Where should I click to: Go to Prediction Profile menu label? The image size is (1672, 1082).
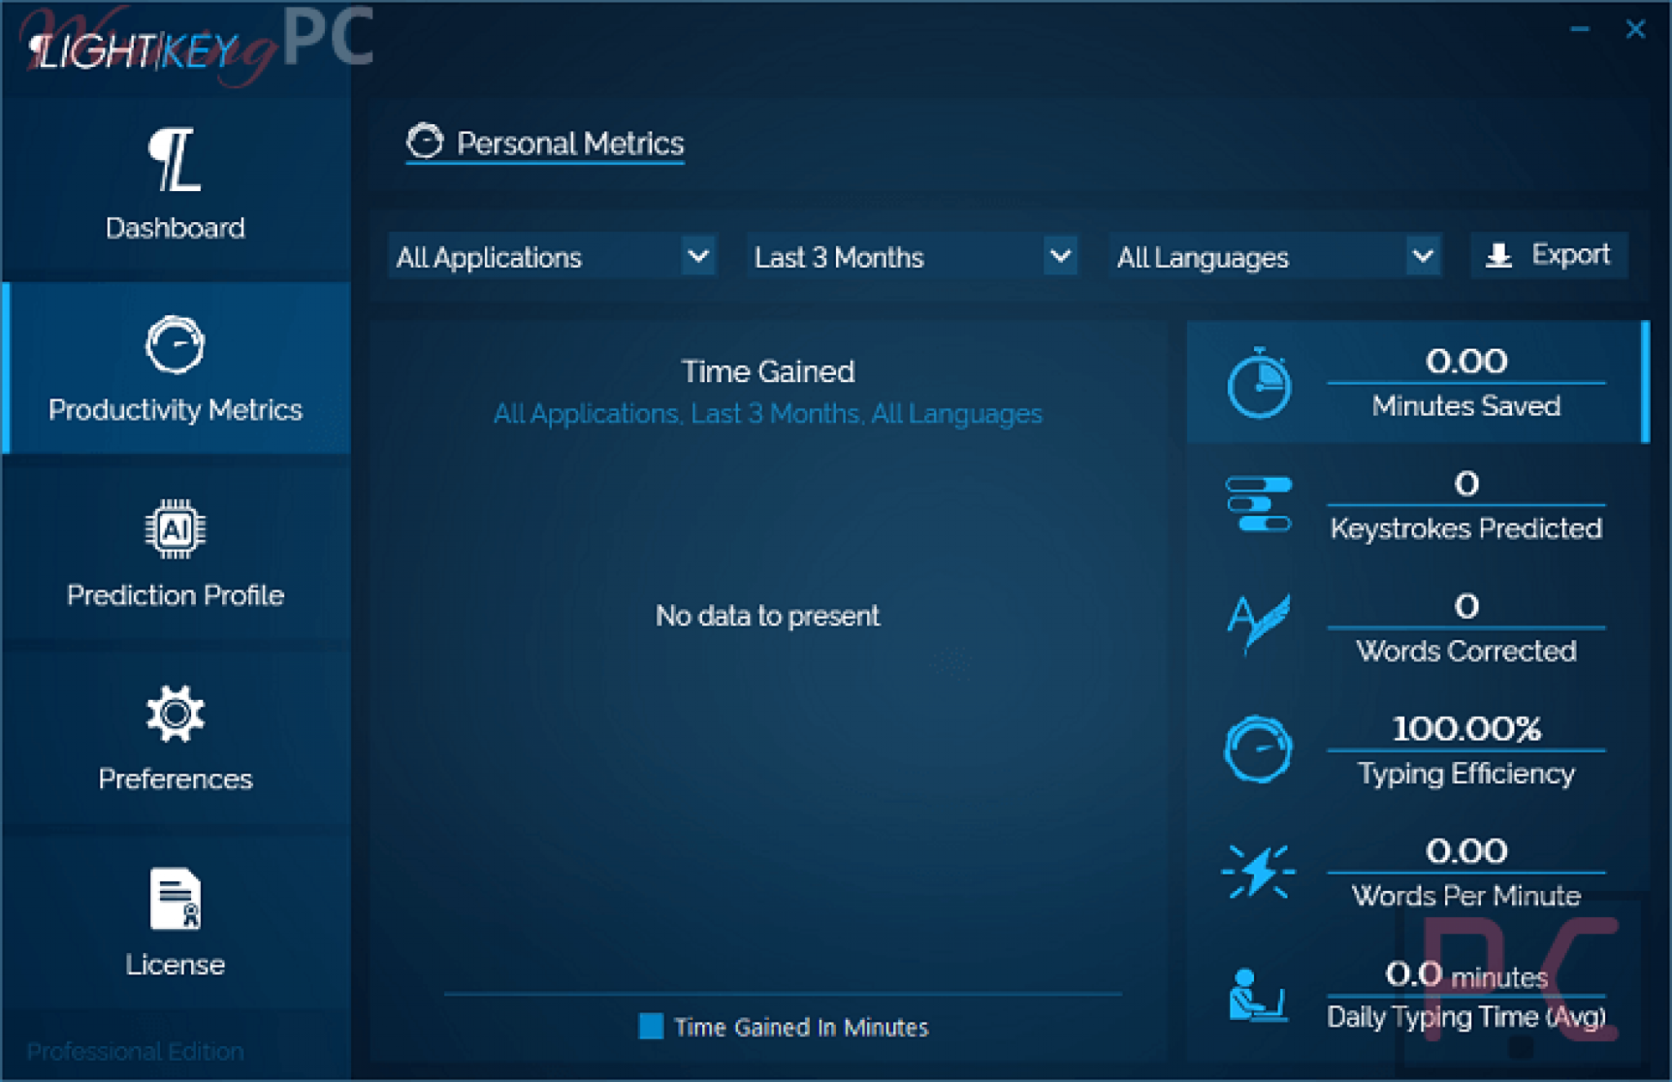(175, 595)
